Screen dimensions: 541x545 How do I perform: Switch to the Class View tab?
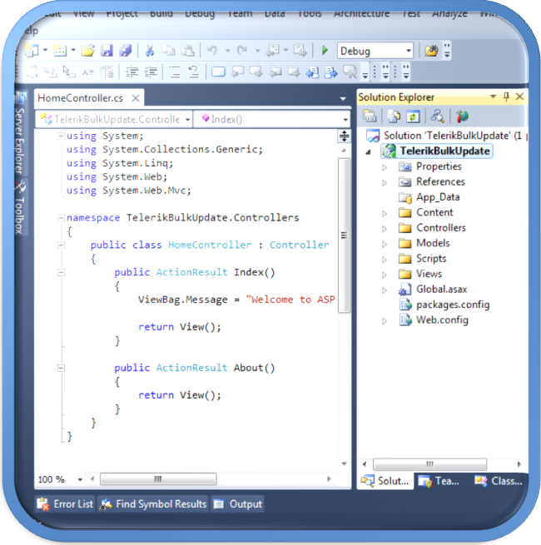click(x=499, y=481)
